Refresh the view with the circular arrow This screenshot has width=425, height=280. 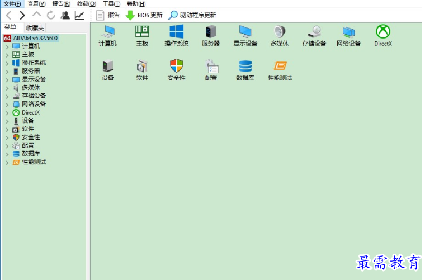tap(51, 15)
